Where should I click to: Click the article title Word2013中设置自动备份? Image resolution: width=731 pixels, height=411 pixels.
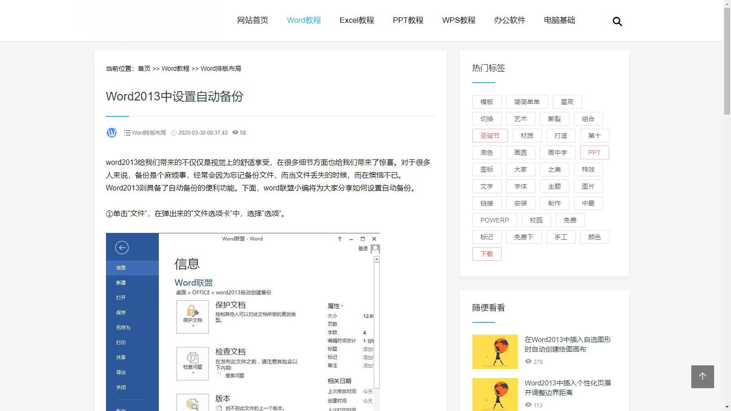click(x=175, y=96)
